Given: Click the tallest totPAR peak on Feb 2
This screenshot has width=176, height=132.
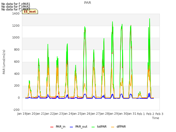Looking at the screenshot, I should [x=150, y=19].
